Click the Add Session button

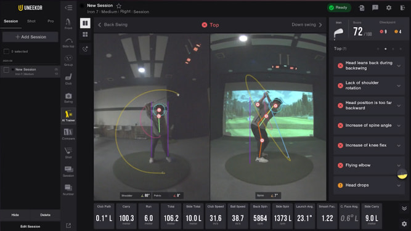[30, 37]
